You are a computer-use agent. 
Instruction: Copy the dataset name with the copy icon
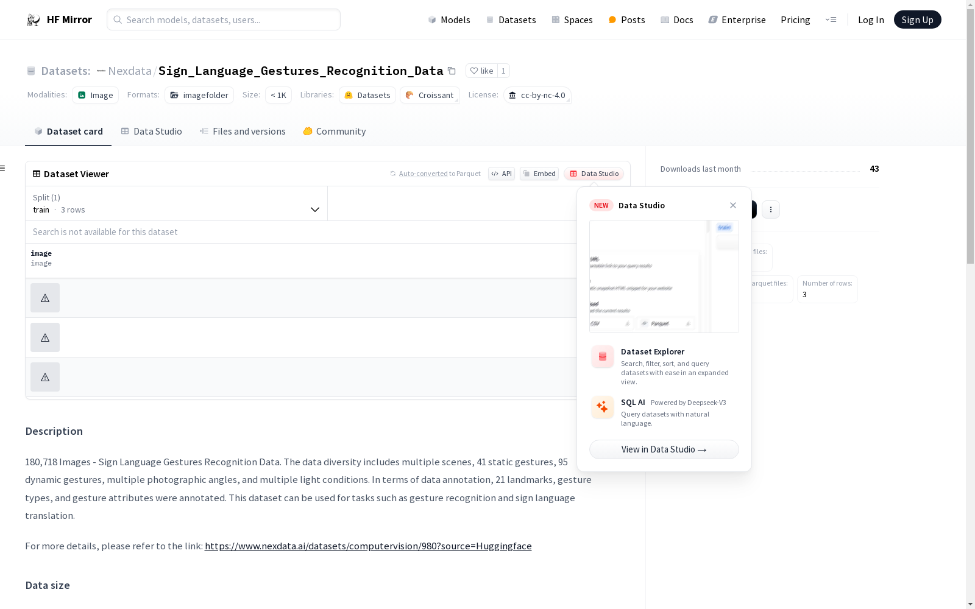pyautogui.click(x=452, y=71)
